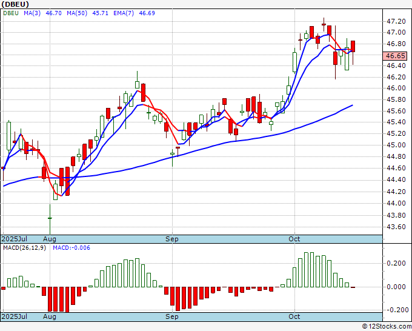Click the 47.20 price axis label
Screen dimensions: 412x331
[396, 21]
